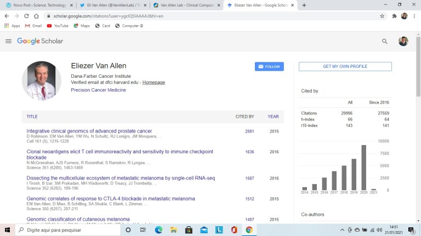Click the Scholar account avatar

(403, 41)
